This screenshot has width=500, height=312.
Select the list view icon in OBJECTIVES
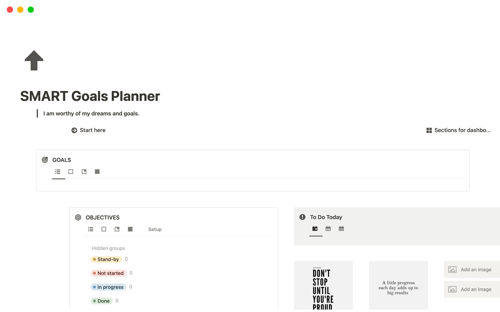coord(91,229)
